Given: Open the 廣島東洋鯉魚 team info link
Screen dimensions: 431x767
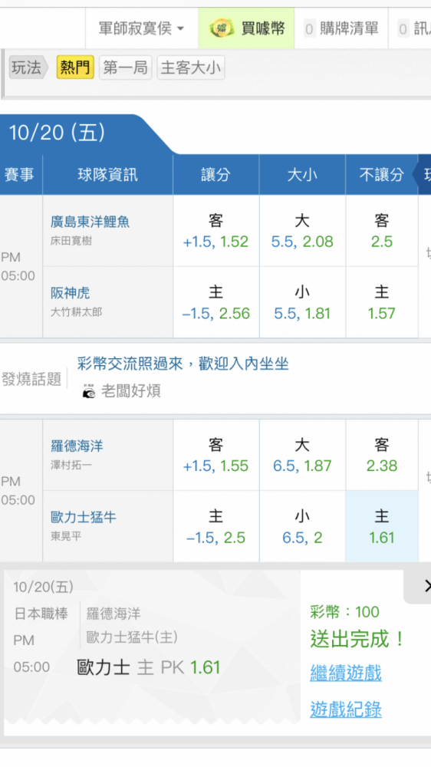Looking at the screenshot, I should (90, 222).
